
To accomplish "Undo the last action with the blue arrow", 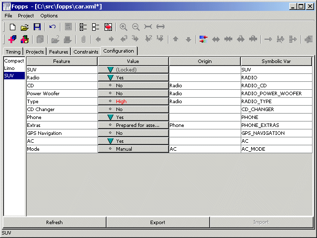I will (x=53, y=27).
